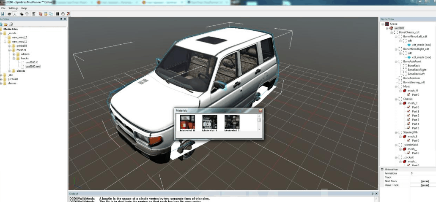Click the teapot icon in the toolbar
Image resolution: width=436 pixels, height=202 pixels.
click(9, 14)
